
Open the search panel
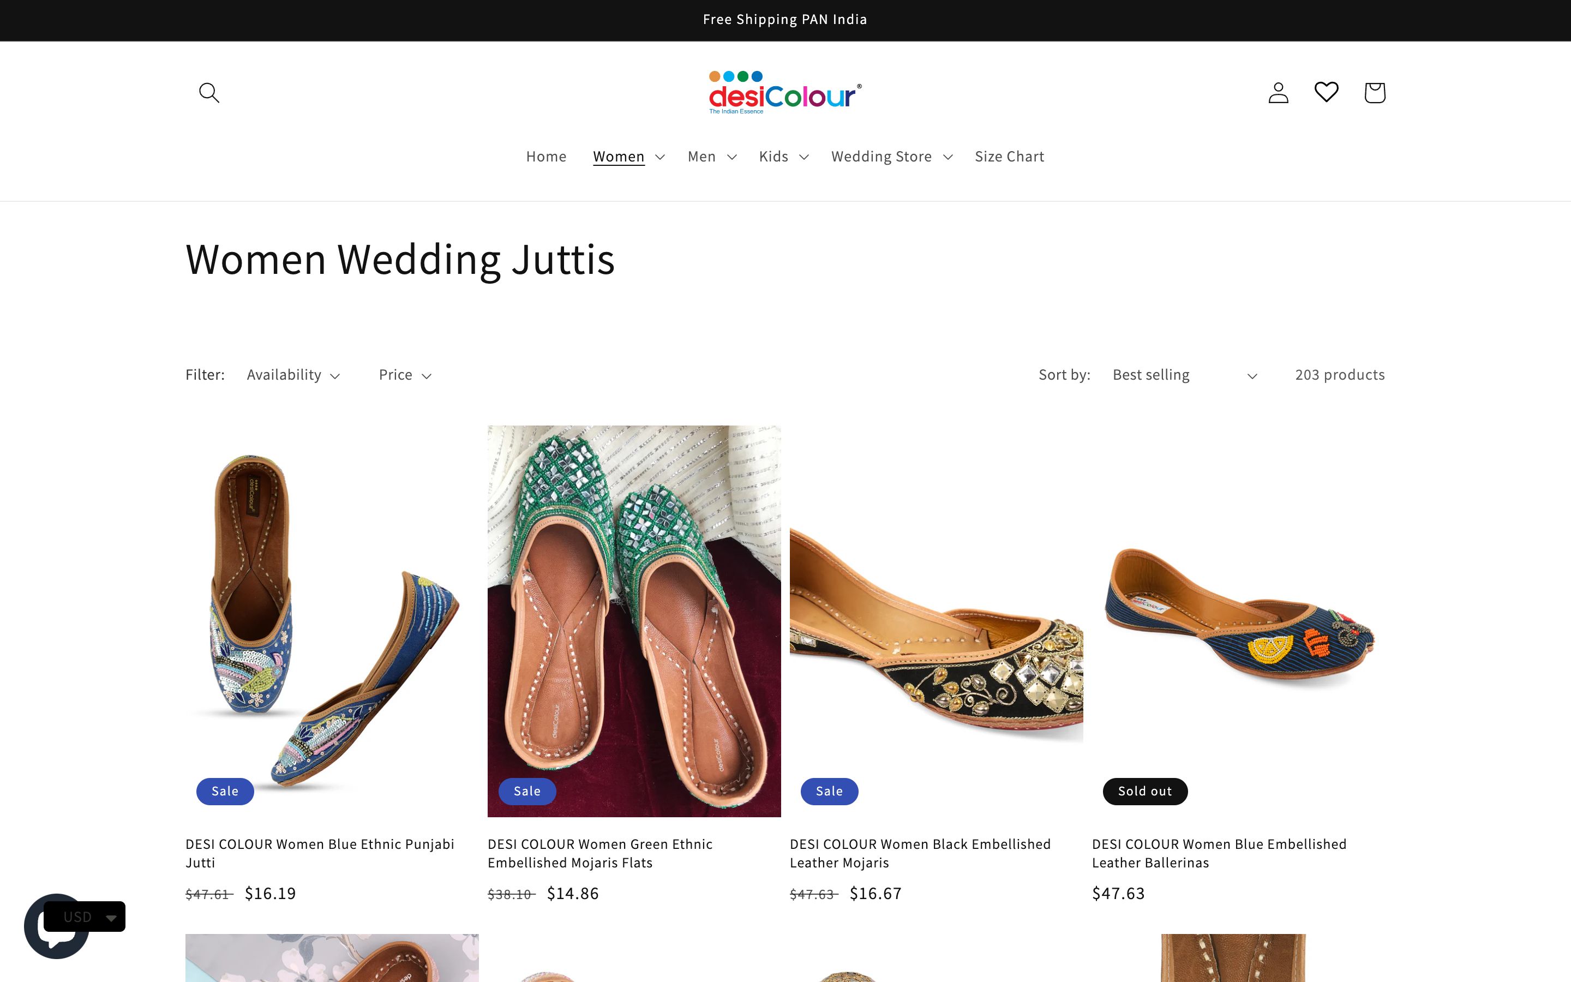pos(209,92)
